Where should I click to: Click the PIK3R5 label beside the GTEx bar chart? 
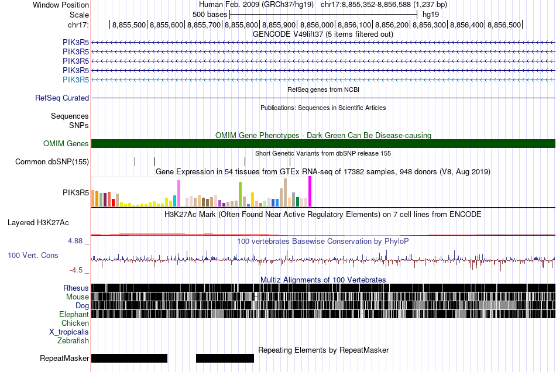click(x=75, y=193)
